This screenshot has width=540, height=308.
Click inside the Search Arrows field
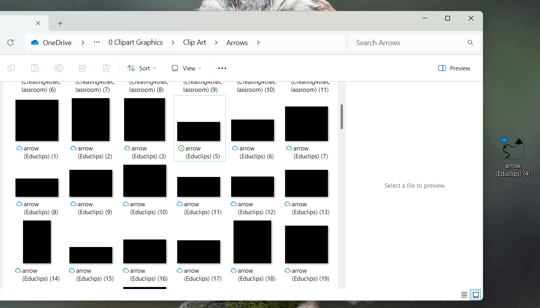coord(396,42)
